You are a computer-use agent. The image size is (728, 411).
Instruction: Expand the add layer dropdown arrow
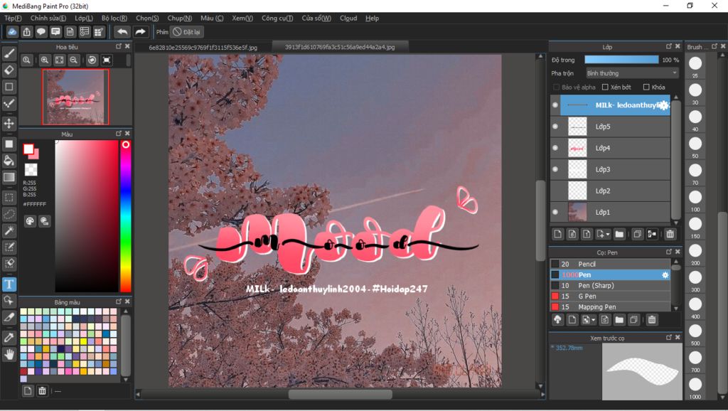tap(608, 235)
